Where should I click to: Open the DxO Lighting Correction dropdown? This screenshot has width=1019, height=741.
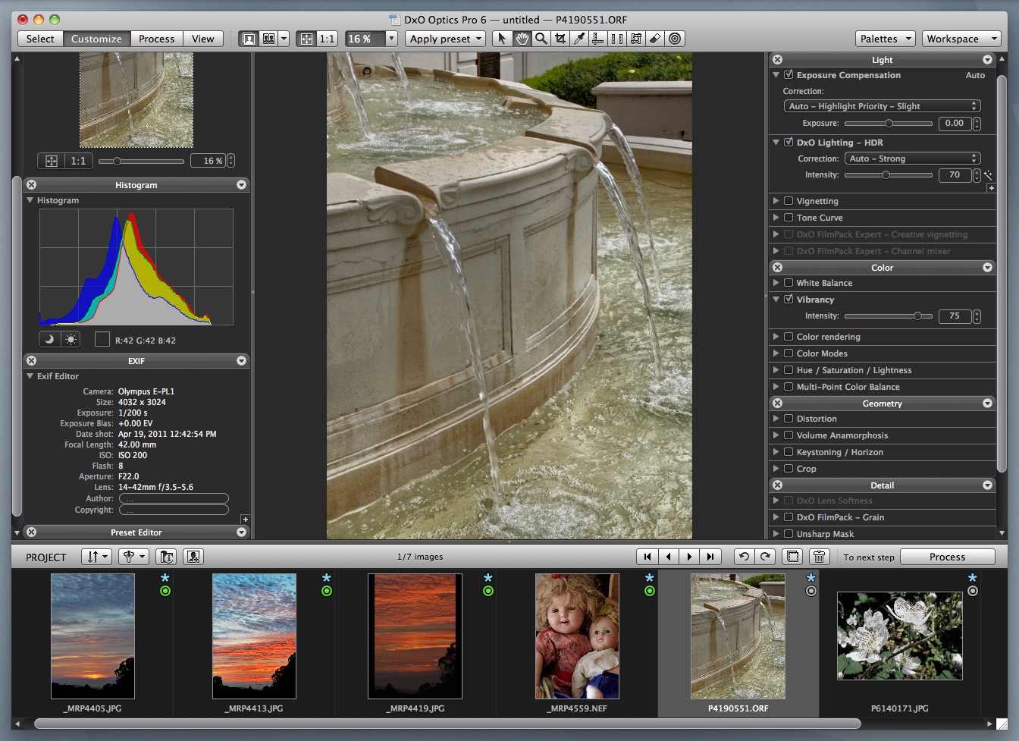912,159
